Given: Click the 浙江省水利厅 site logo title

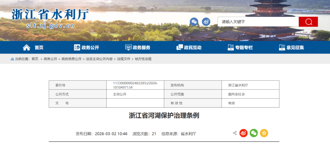Looking at the screenshot, I should point(50,14).
